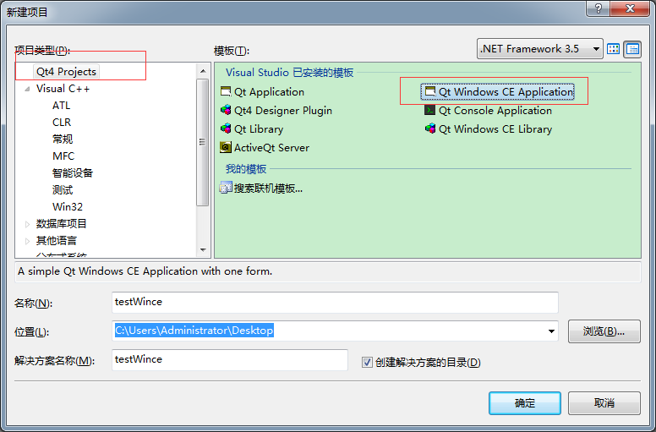
Task: Select the ATL project type
Action: point(61,106)
